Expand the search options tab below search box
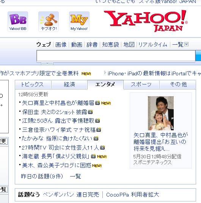Screen dimensions: 201x203 click(47, 64)
